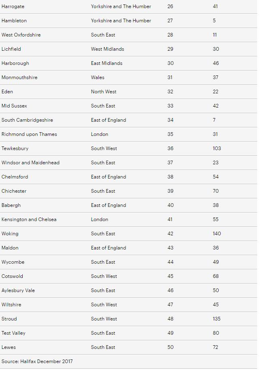Select the Lewes row name
Screen dimensions: 260x370
click(x=9, y=347)
